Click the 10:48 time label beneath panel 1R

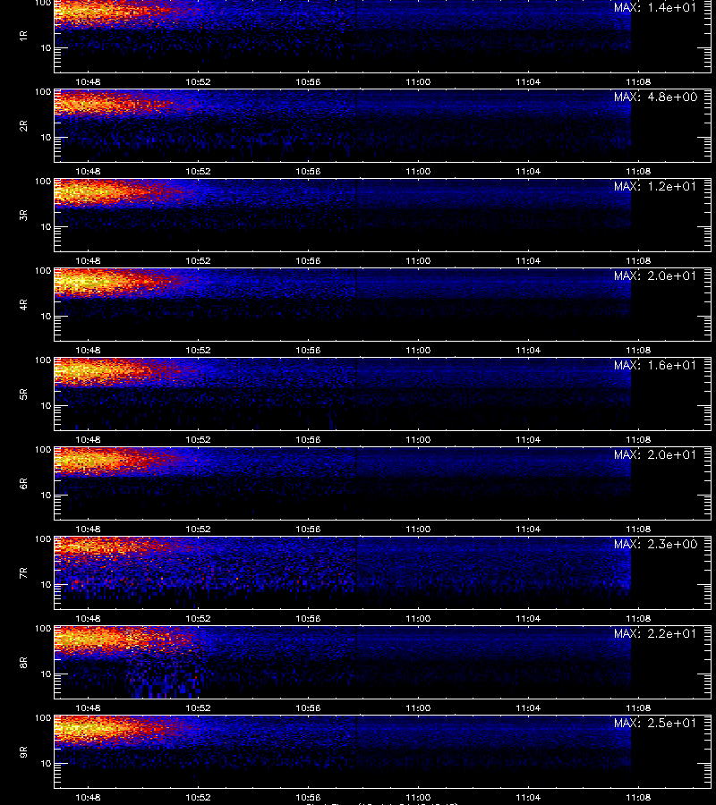point(88,81)
